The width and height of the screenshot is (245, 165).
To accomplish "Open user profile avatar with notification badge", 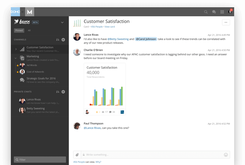I will pos(230,12).
